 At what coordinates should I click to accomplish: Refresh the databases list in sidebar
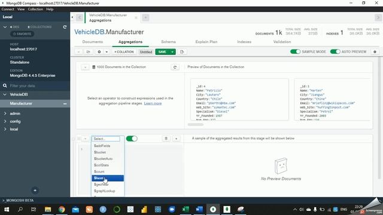click(65, 27)
